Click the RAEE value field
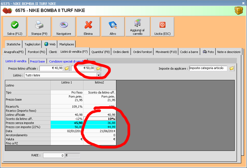 coord(54,155)
